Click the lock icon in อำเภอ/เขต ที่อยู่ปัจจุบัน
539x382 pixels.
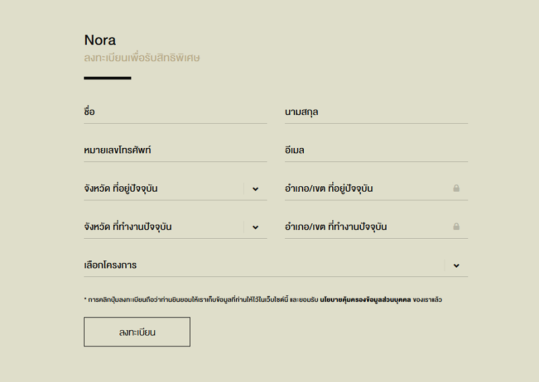tap(456, 188)
